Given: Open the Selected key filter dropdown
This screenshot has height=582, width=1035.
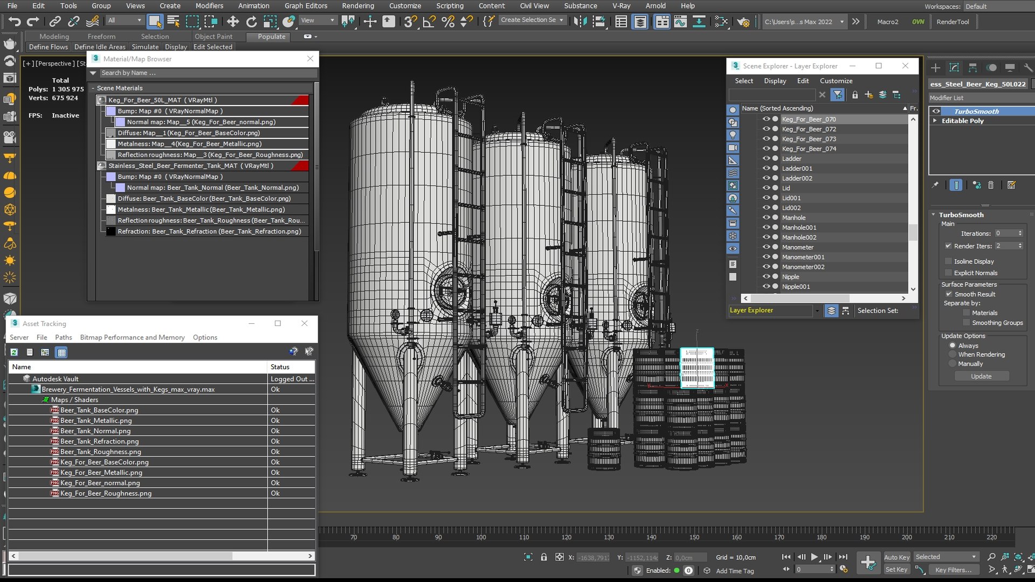Looking at the screenshot, I should [946, 557].
